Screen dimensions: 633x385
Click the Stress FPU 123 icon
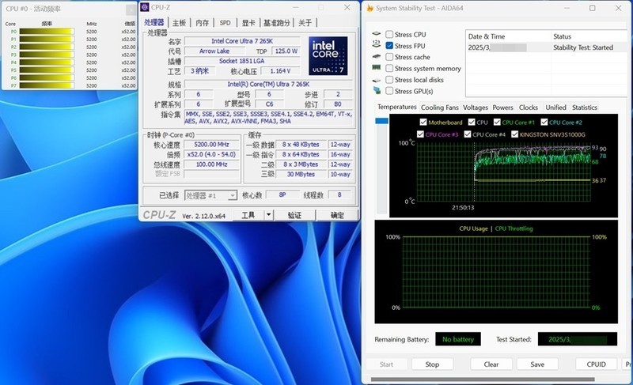coord(377,44)
